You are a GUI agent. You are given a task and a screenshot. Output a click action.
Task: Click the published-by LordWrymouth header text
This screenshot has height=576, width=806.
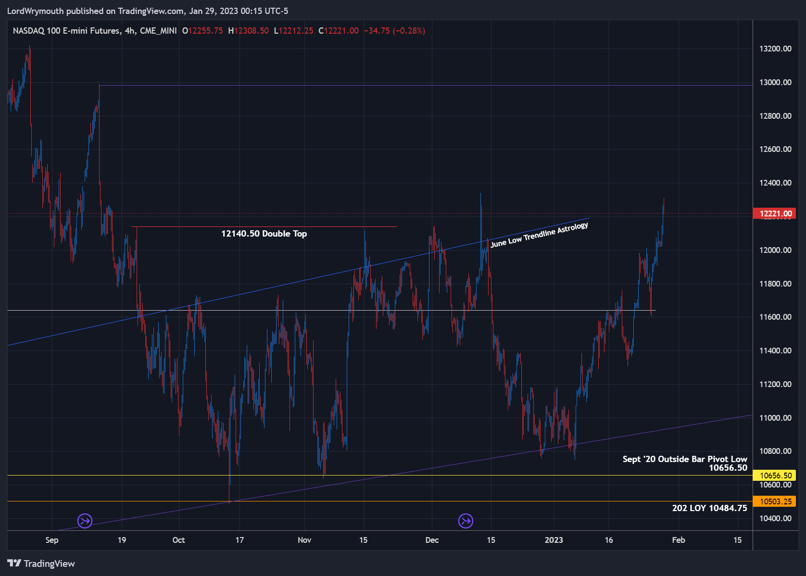click(148, 11)
